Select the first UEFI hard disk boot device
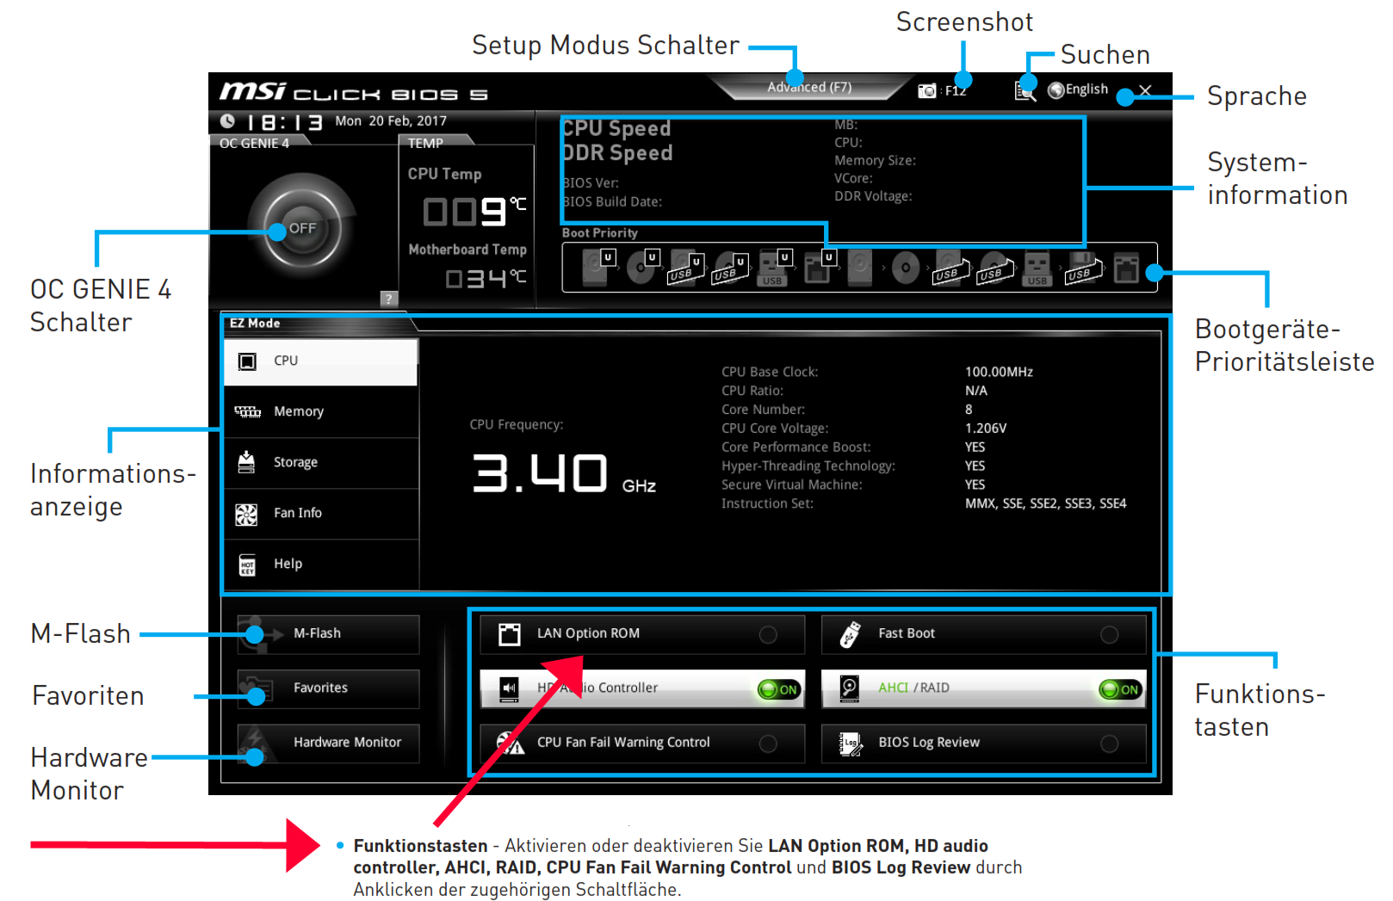The image size is (1393, 901). [598, 268]
